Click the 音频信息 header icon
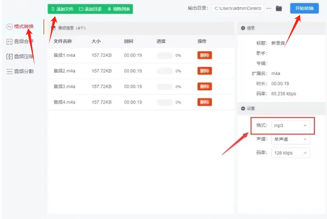This screenshot has height=219, width=327. [53, 28]
